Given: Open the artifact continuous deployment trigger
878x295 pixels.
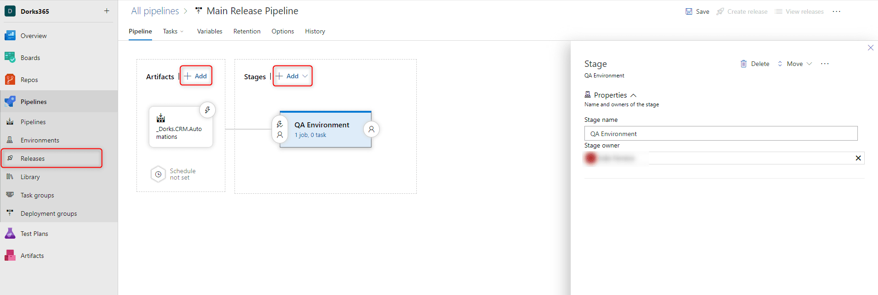Looking at the screenshot, I should point(207,110).
